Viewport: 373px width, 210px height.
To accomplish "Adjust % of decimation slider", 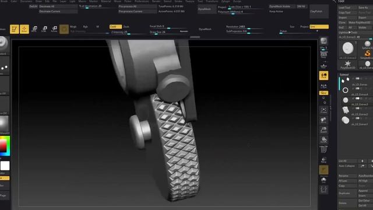I will tap(97, 6).
